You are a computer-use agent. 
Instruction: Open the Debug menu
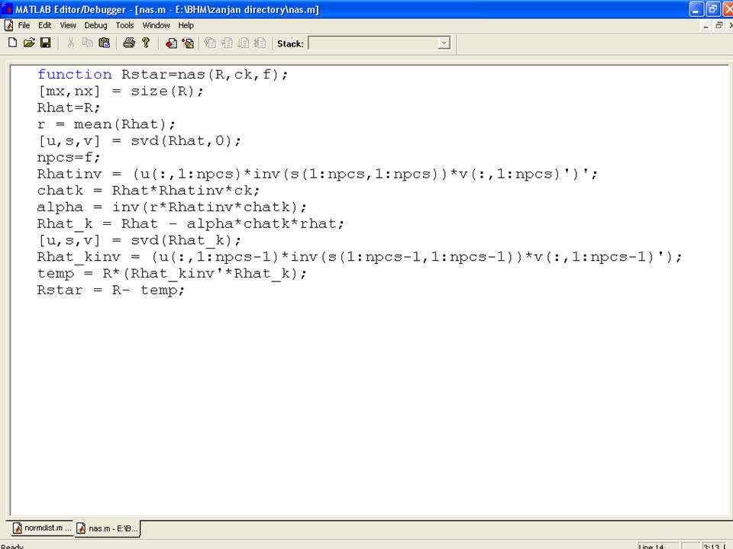click(96, 25)
